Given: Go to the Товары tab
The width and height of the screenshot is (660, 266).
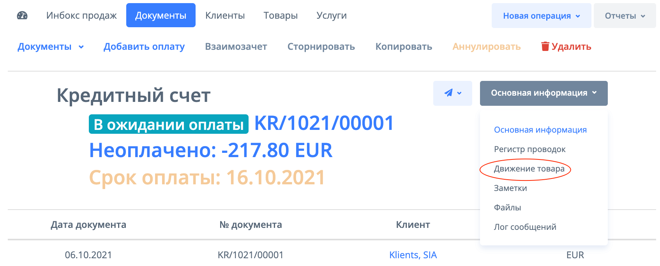Looking at the screenshot, I should click(281, 16).
